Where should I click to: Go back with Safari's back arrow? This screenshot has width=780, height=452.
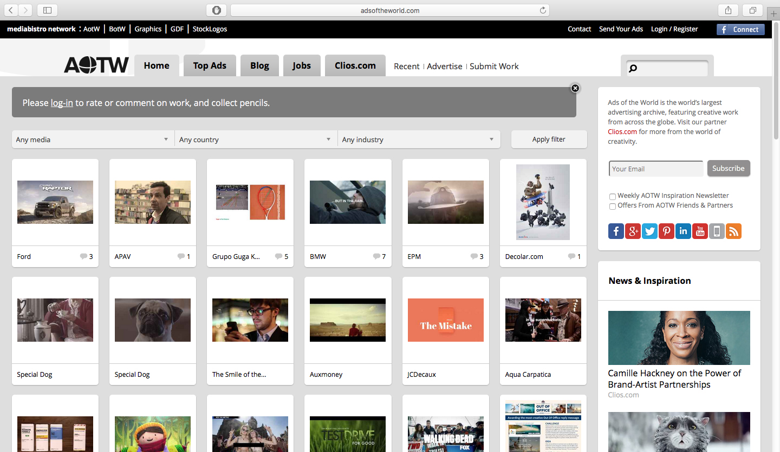(x=11, y=10)
